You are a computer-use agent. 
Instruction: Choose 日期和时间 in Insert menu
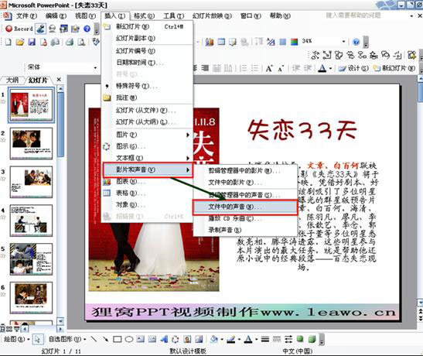[147, 63]
